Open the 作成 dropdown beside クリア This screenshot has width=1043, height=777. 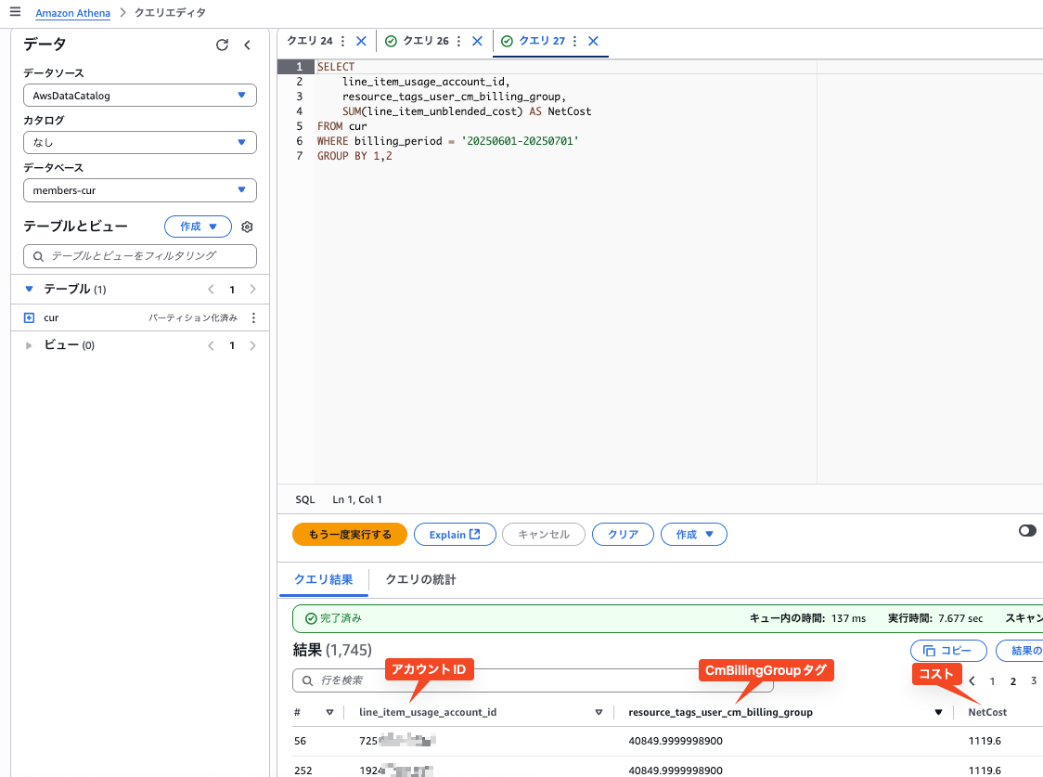pyautogui.click(x=694, y=534)
